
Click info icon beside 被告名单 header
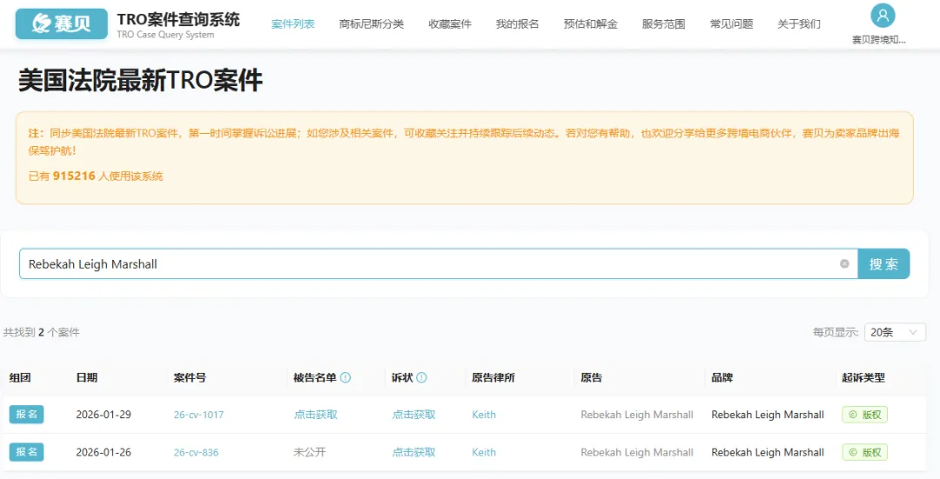click(x=346, y=378)
